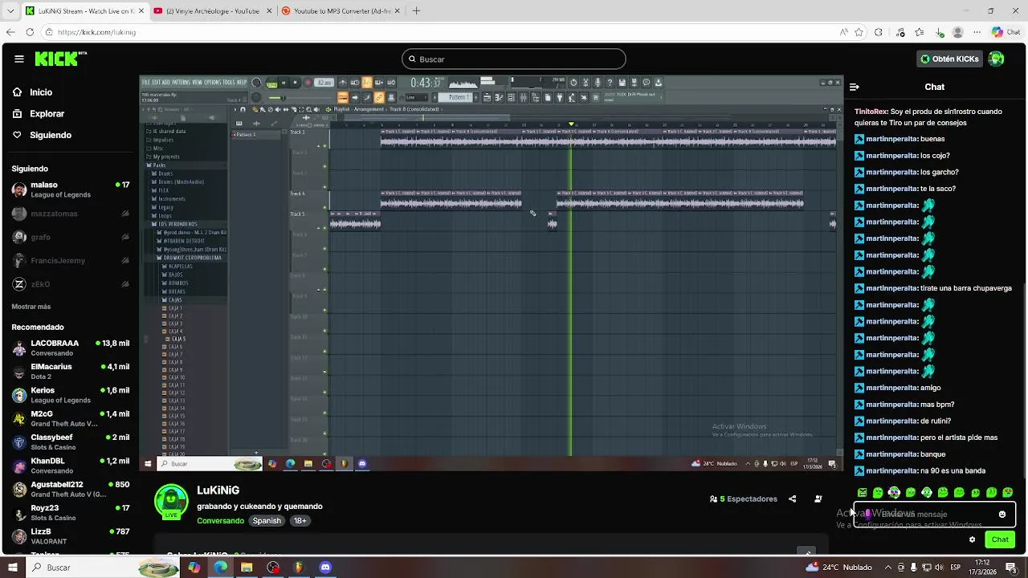
Task: Select CAJA 10 sample in FL browser
Action: (x=176, y=377)
